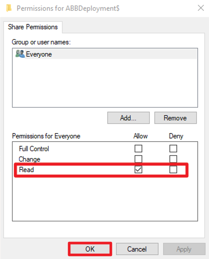Remove the selected Everyone group
The width and height of the screenshot is (209, 259).
click(176, 118)
